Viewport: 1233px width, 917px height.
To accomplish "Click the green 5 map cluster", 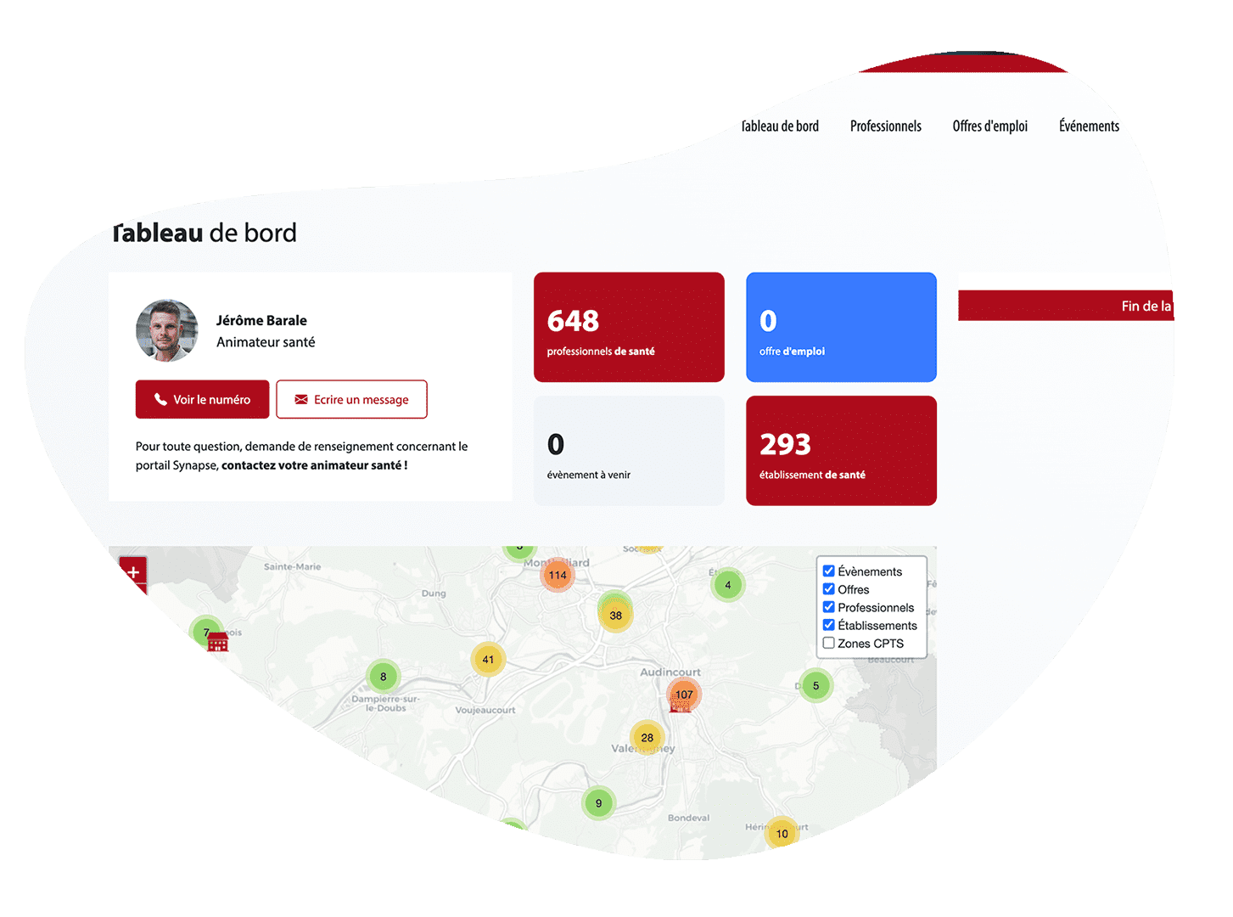I will pos(815,685).
